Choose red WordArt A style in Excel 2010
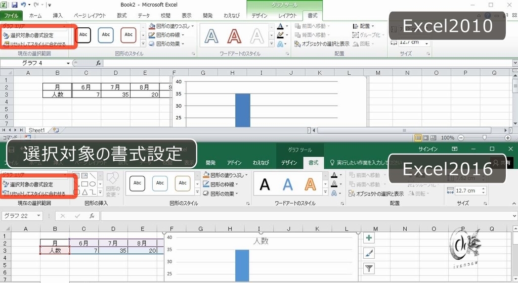Screen dimensions: 518x283 234,35
